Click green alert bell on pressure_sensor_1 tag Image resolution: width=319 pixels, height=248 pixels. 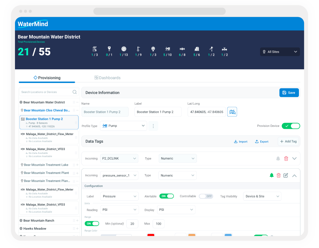[272, 175]
